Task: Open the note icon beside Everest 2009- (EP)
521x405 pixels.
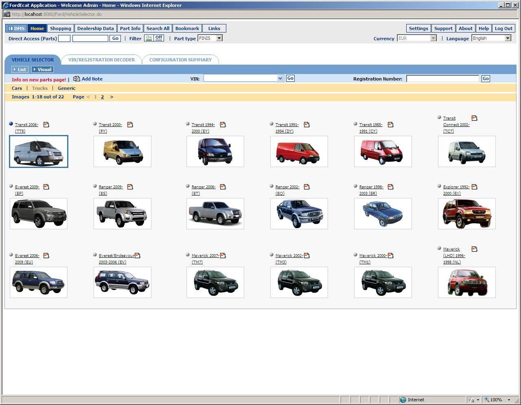Action: tap(46, 187)
